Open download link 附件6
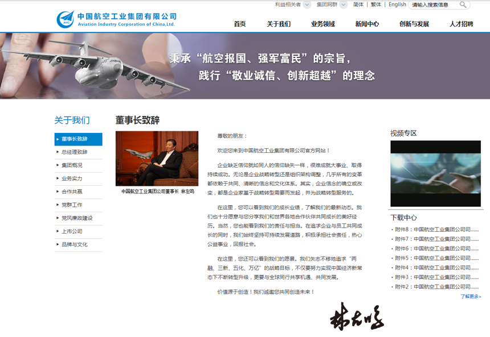Screen dimensions: 490x337 436,248
